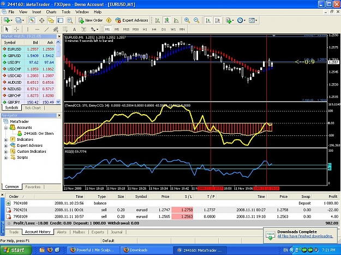Expand the Indicators tree node
The width and height of the screenshot is (341, 255).
tap(6, 140)
